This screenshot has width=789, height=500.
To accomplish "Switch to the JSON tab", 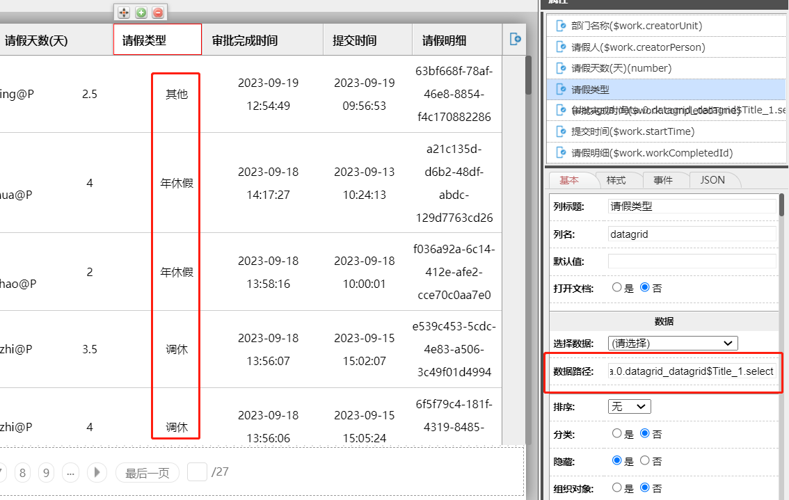I will pos(712,180).
